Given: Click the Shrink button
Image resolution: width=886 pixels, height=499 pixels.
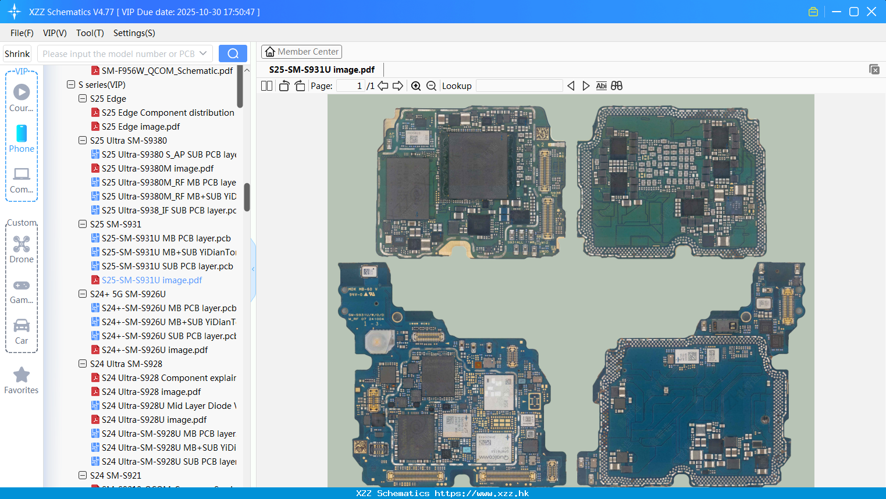Looking at the screenshot, I should (x=17, y=54).
